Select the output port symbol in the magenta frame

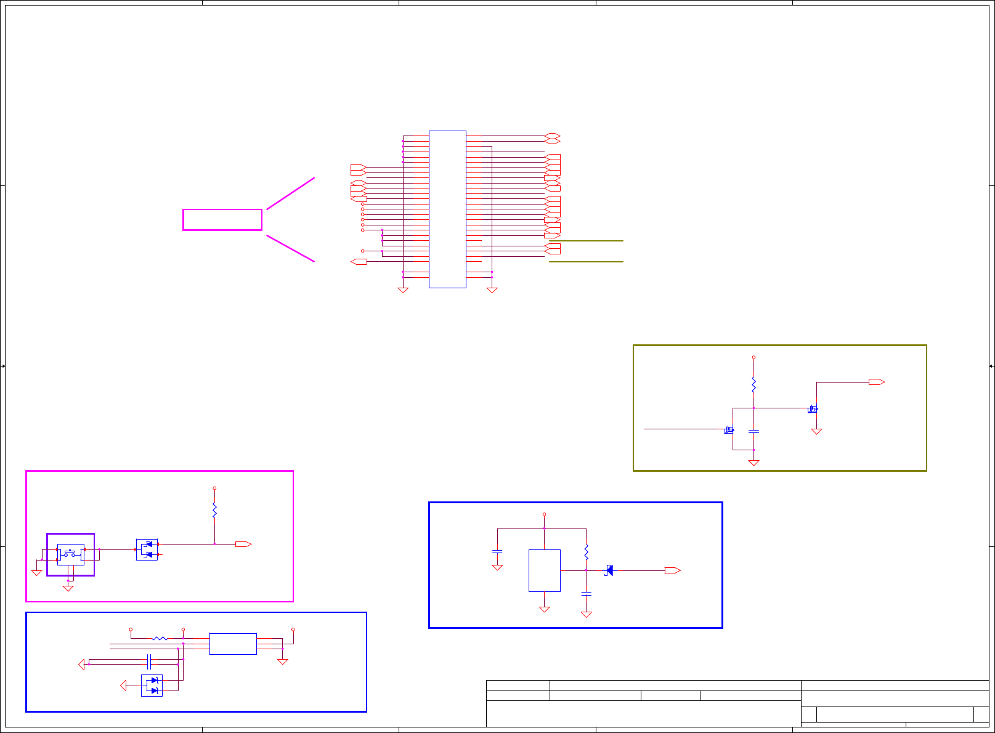coord(243,545)
